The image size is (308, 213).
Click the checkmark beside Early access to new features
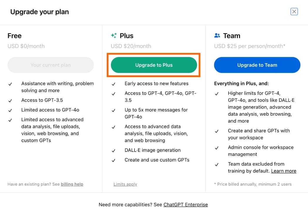click(x=114, y=84)
